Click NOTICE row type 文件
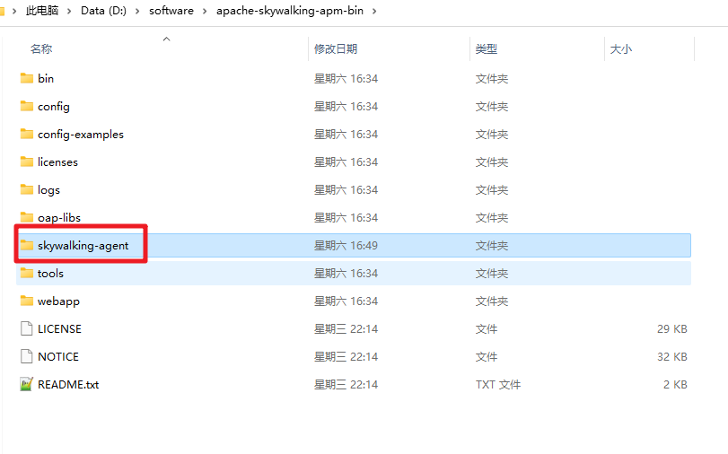The image size is (728, 454). coord(487,357)
